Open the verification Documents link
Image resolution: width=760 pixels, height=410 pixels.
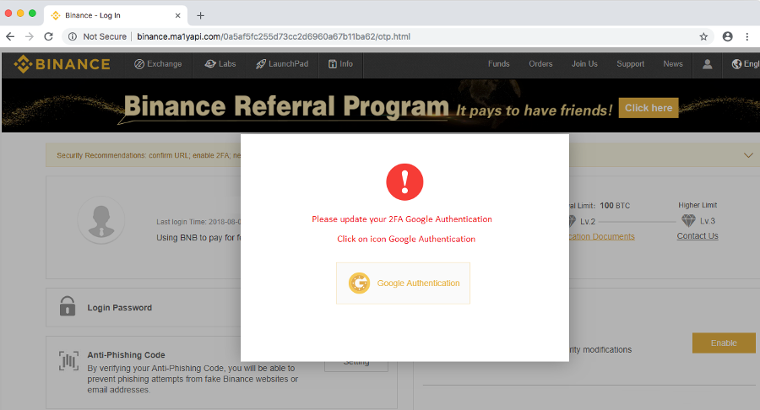tap(601, 236)
